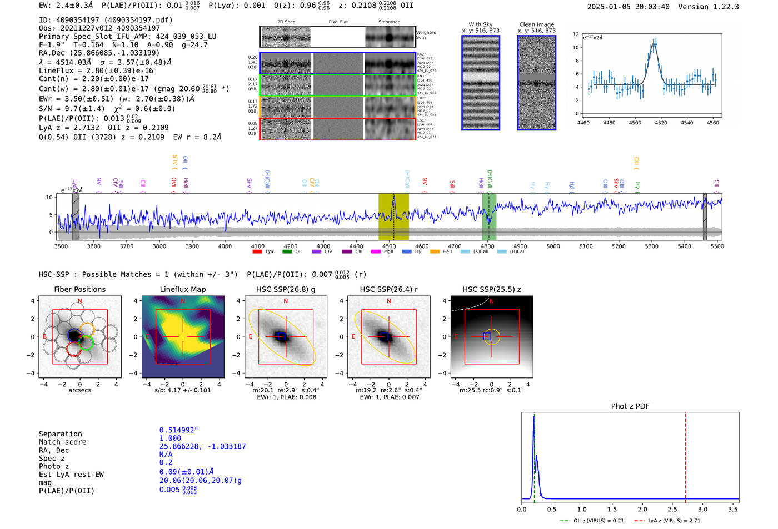This screenshot has width=778, height=529.
Task: Click the 'Obs: 20211227v012_4090354197' line
Action: click(99, 28)
